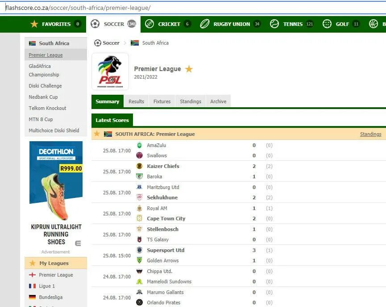Click the Sekhukhune team crest
This screenshot has width=386, height=307.
coord(139,197)
